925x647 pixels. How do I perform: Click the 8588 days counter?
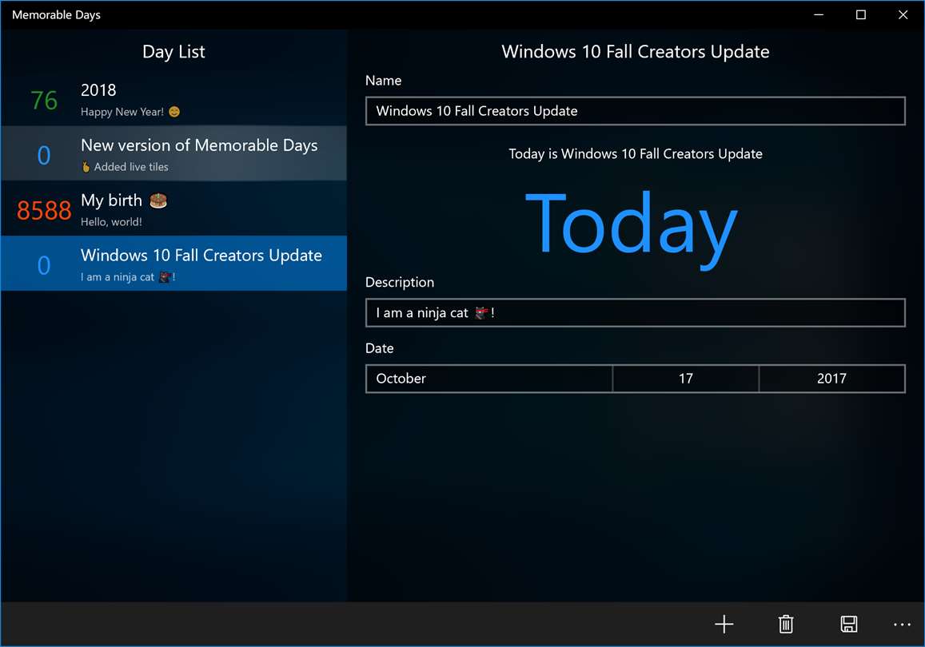click(x=44, y=210)
